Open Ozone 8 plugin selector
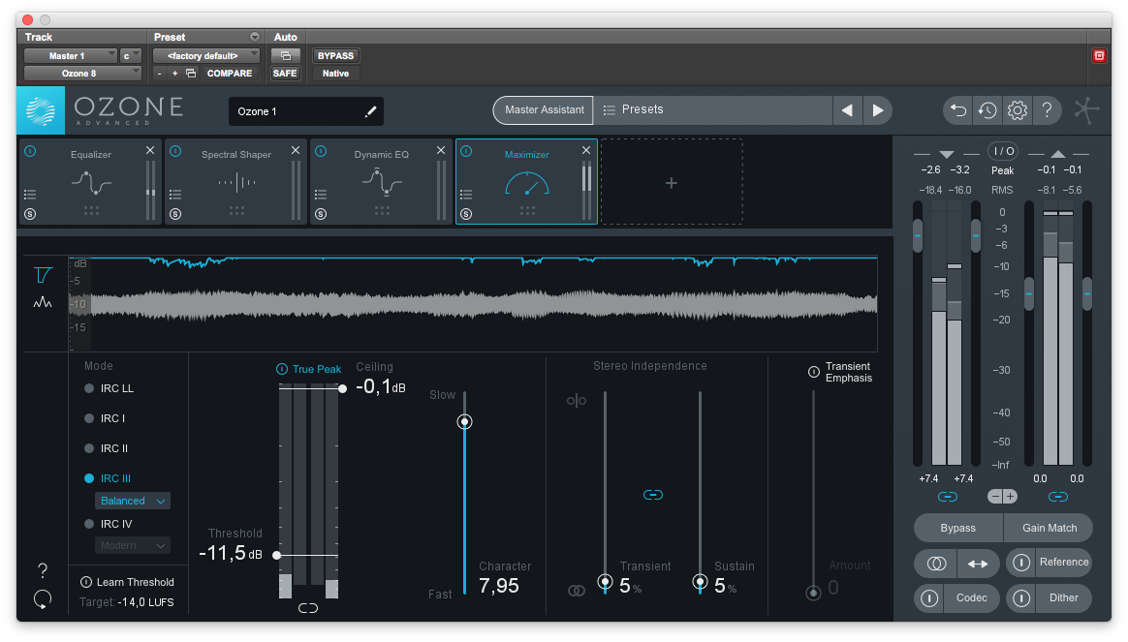 [82, 74]
